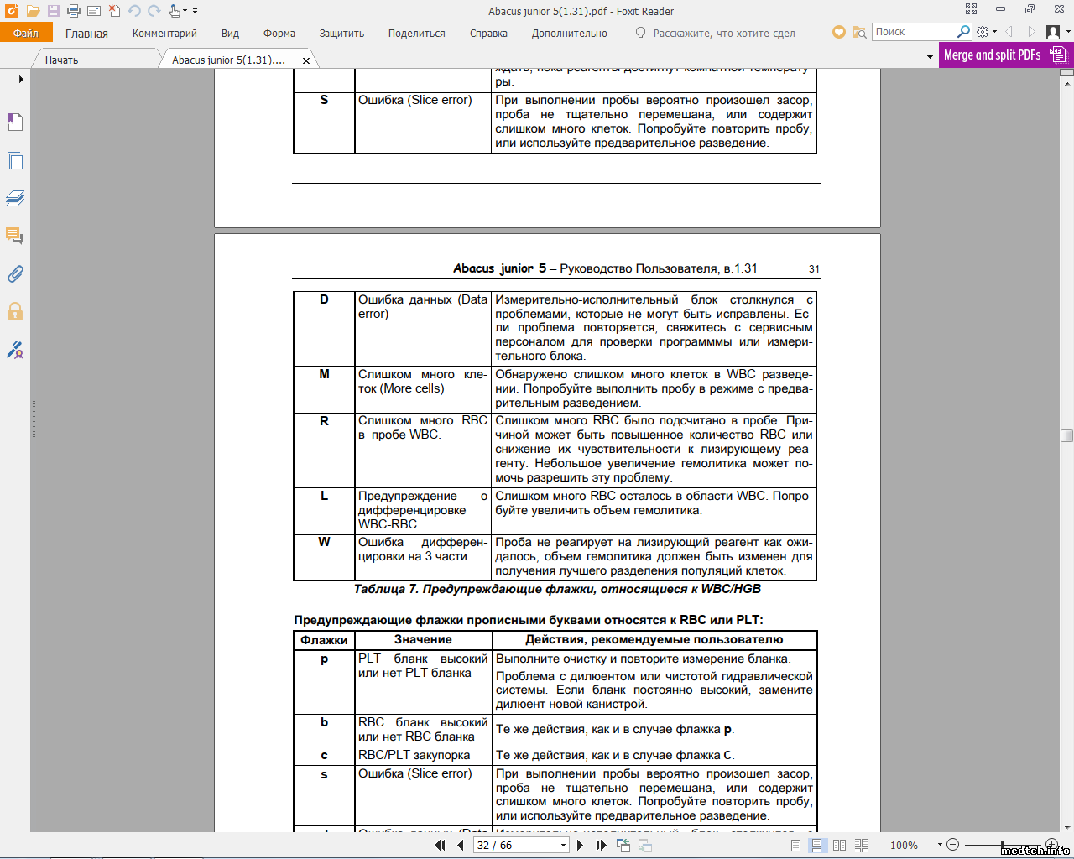Screen dimensions: 1074x859
Task: Go to the last page
Action: point(601,845)
